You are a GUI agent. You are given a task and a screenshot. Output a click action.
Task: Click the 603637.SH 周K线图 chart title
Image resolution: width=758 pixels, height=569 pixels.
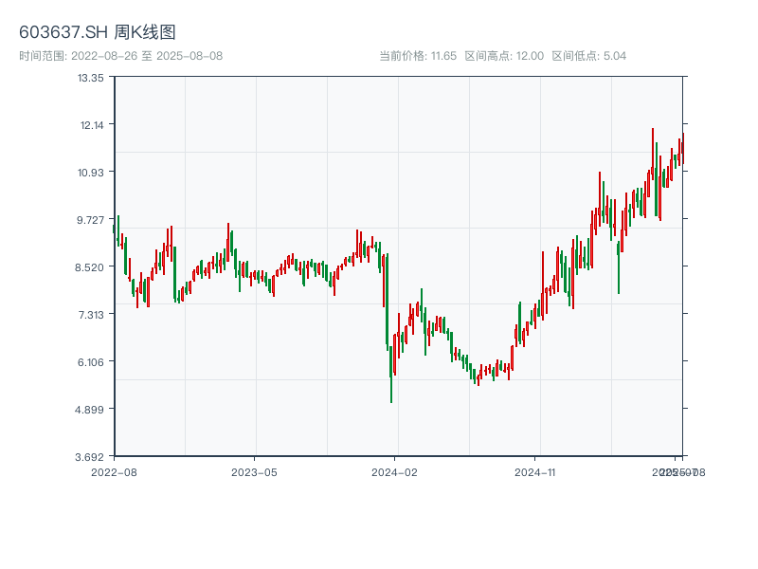(x=98, y=33)
